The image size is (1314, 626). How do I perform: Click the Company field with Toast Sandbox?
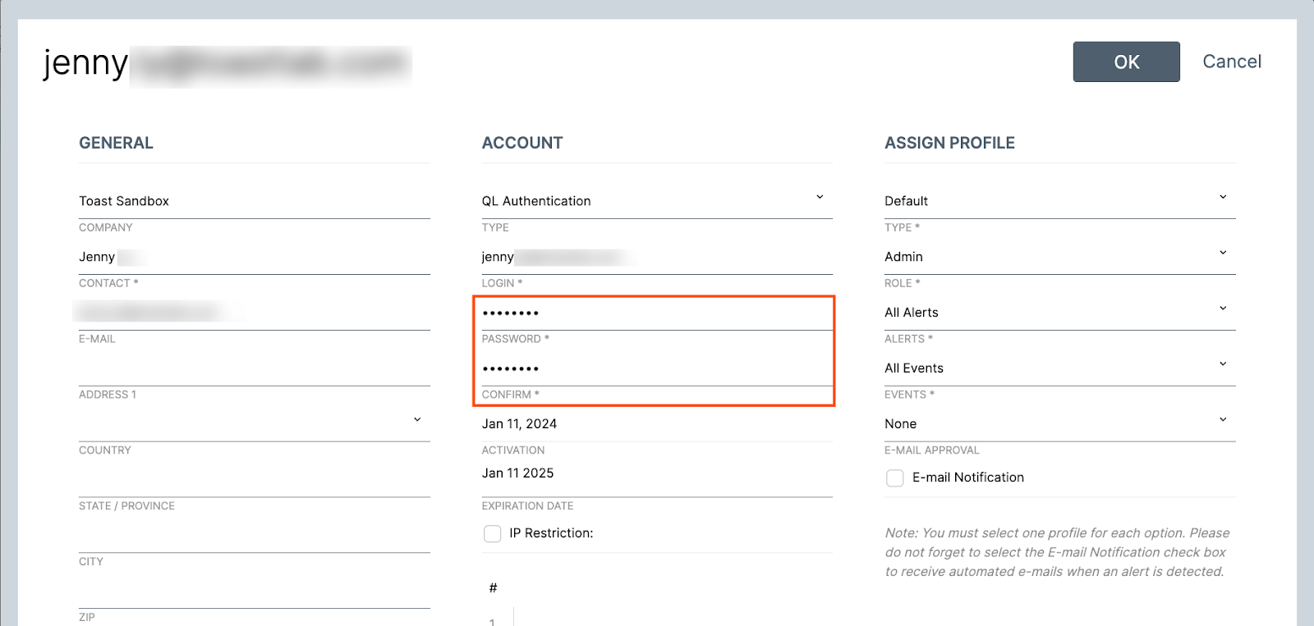tap(254, 201)
